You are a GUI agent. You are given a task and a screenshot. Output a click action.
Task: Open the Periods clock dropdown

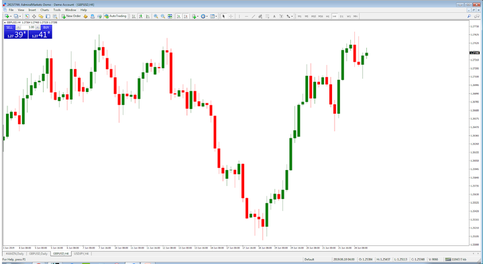pyautogui.click(x=204, y=16)
